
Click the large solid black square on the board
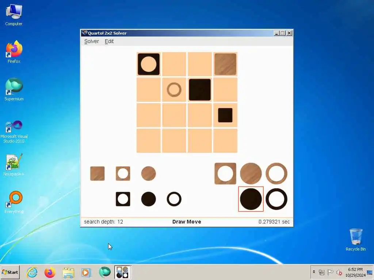[x=200, y=90]
